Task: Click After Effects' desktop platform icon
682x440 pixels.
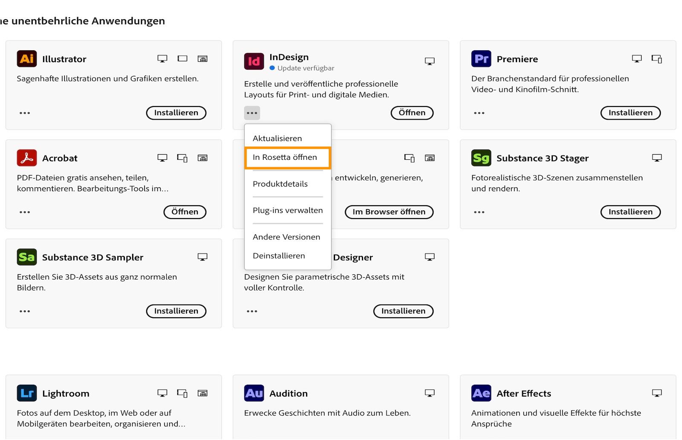Action: click(x=657, y=393)
